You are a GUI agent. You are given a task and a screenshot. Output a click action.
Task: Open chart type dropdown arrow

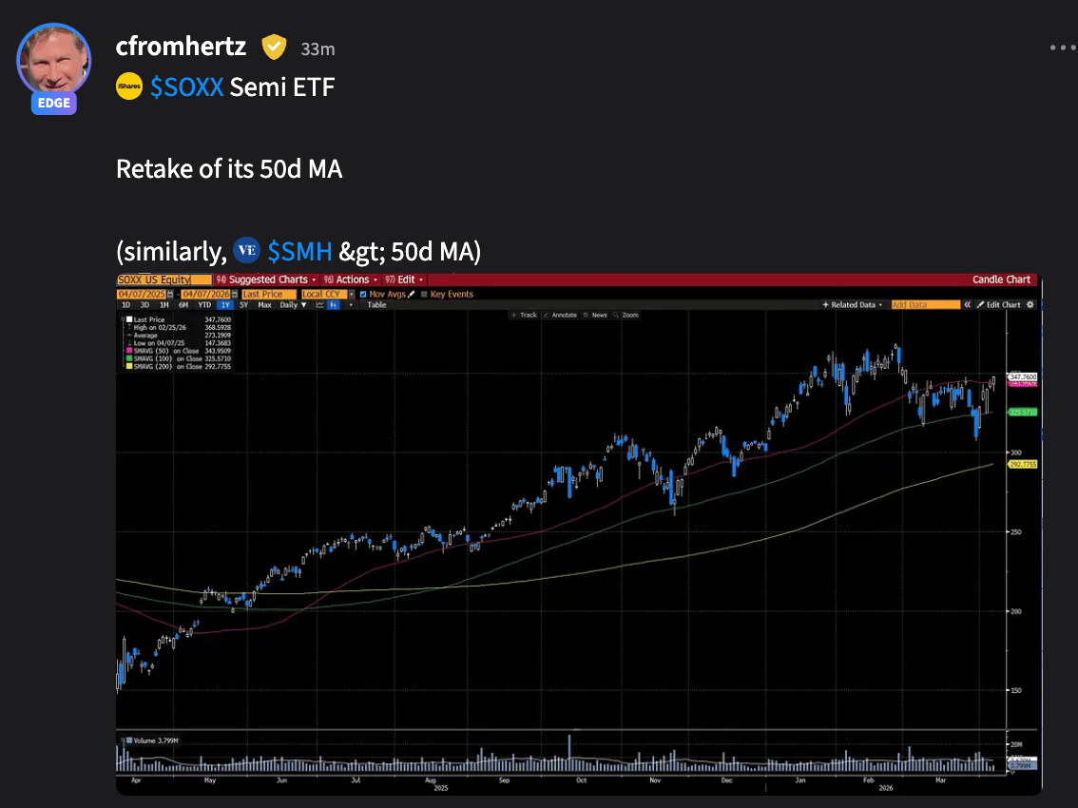click(x=351, y=304)
